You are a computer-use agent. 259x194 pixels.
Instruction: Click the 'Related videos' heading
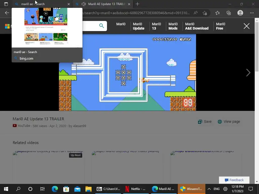(x=26, y=142)
